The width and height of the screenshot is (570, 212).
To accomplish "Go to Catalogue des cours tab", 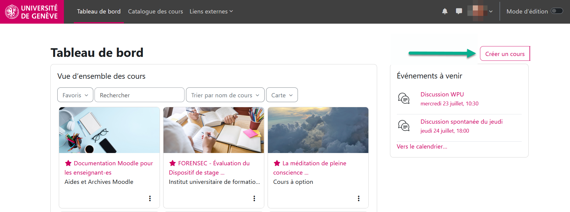I will coord(155,11).
